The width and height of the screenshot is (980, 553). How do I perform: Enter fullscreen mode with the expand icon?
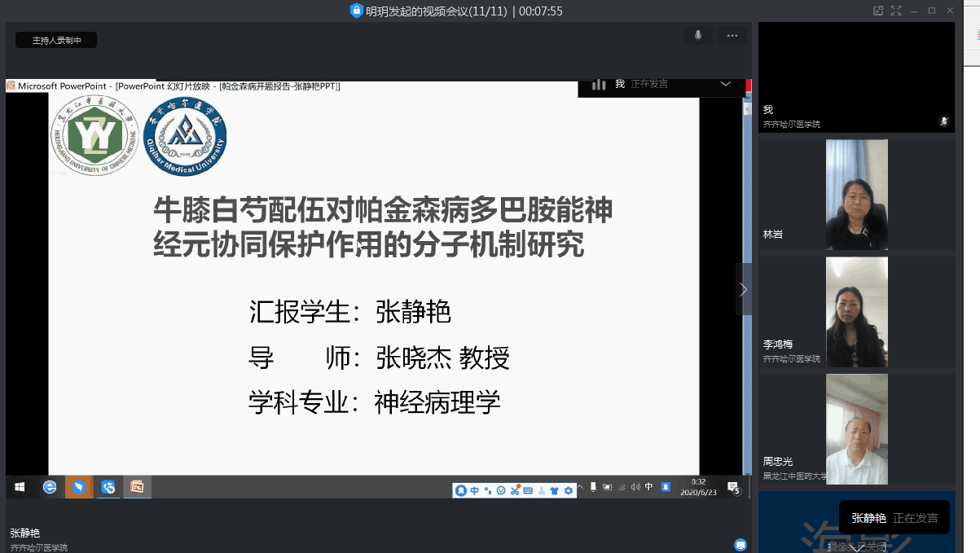896,11
